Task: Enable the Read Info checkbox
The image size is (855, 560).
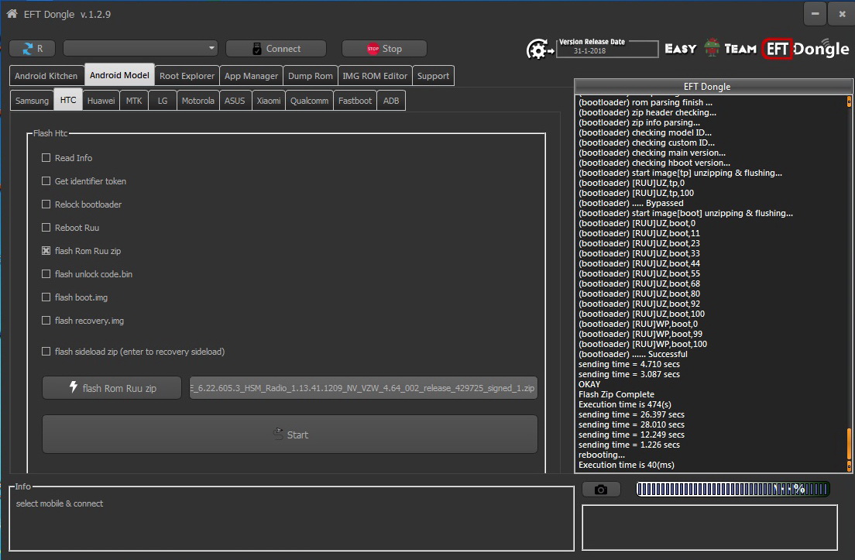Action: [x=46, y=157]
